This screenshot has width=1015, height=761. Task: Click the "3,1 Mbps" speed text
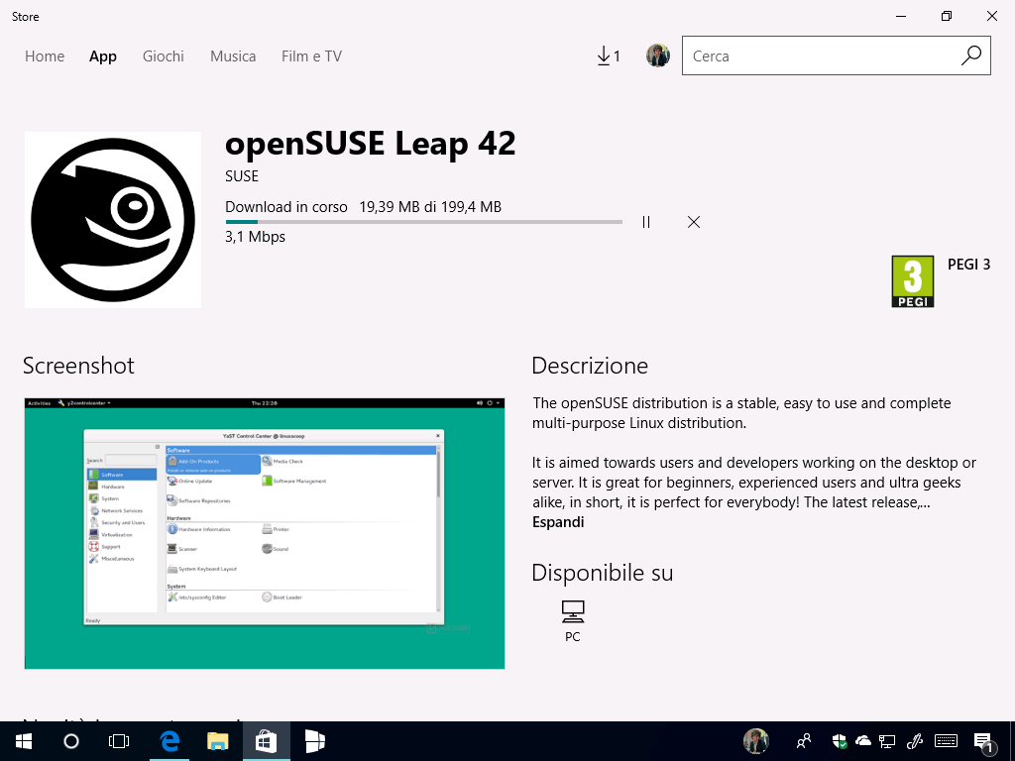(x=255, y=237)
